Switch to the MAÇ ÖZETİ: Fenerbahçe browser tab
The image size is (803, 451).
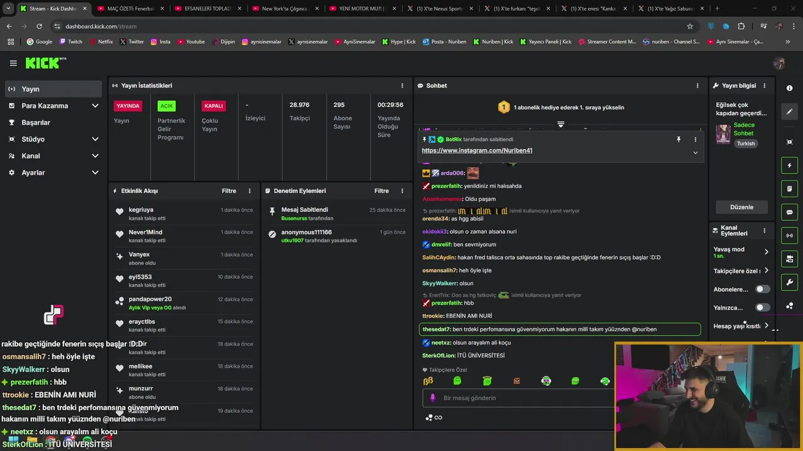click(130, 9)
